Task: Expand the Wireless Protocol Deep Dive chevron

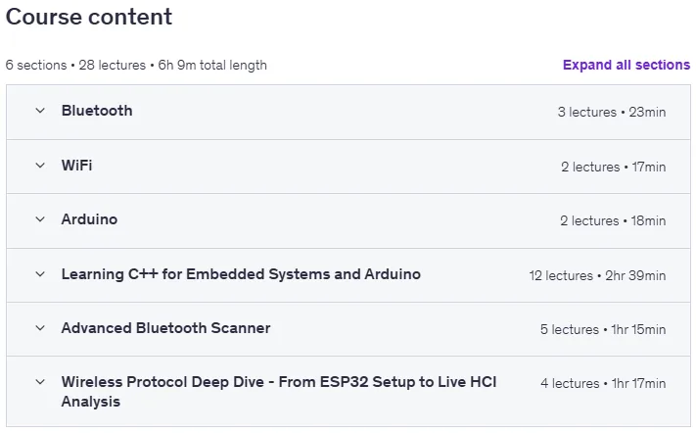Action: coord(40,382)
